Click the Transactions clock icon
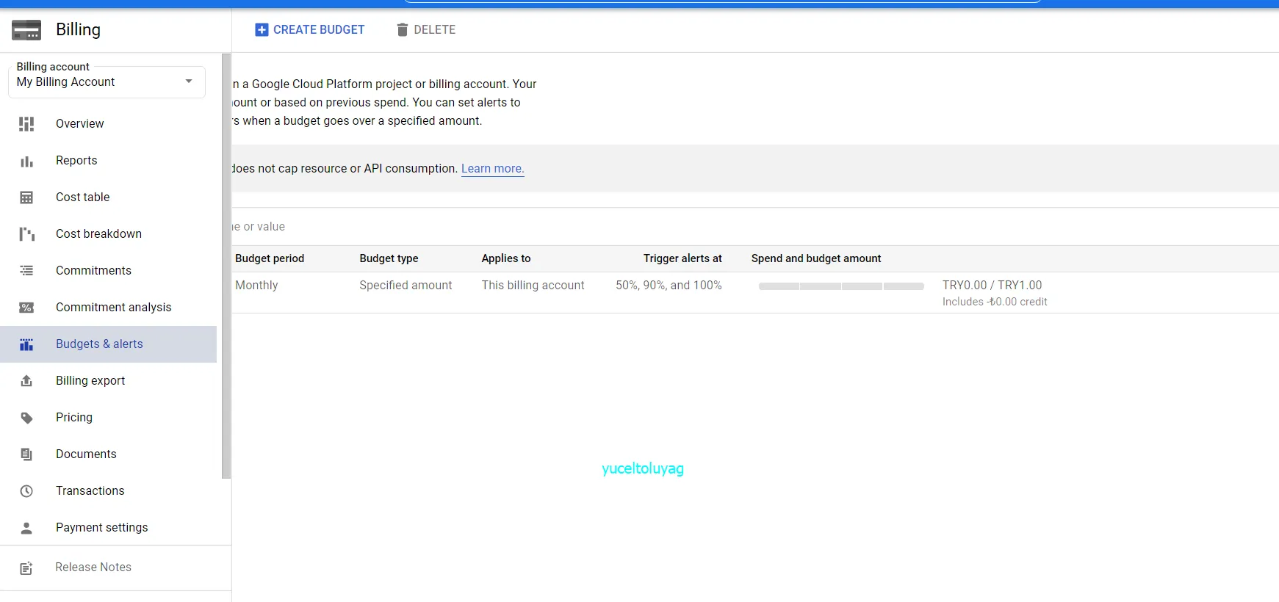 tap(26, 491)
